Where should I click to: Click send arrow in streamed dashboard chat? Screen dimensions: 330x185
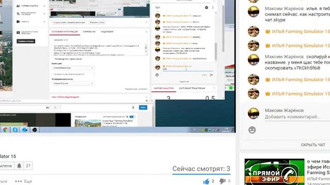[x=211, y=75]
